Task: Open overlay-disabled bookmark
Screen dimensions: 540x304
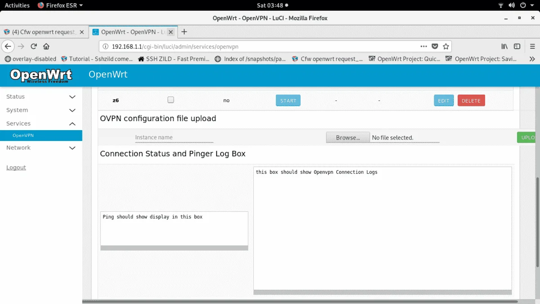Action: pos(30,59)
